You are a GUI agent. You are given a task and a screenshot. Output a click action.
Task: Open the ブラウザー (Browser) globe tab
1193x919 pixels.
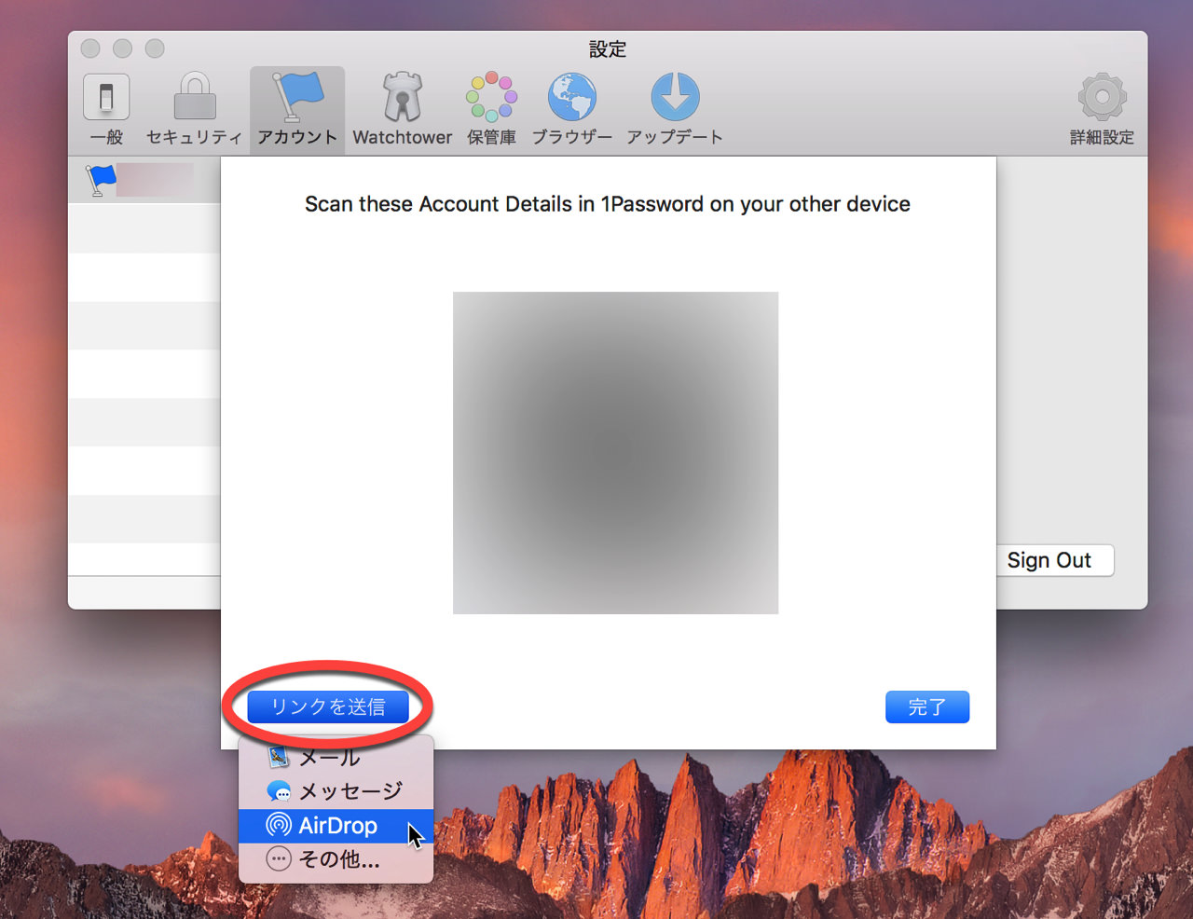tap(571, 110)
